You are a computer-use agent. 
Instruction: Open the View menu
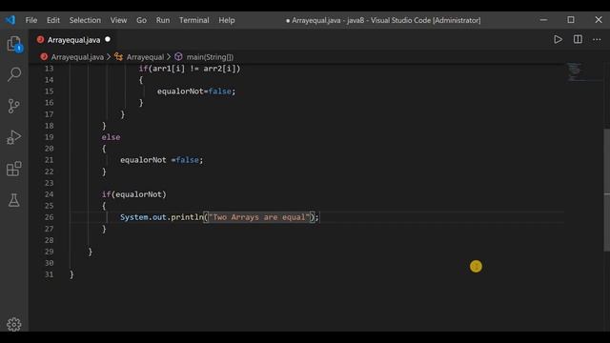(118, 20)
